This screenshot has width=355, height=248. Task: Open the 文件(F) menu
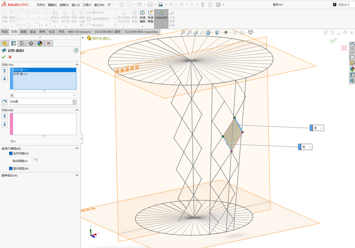tap(41, 5)
